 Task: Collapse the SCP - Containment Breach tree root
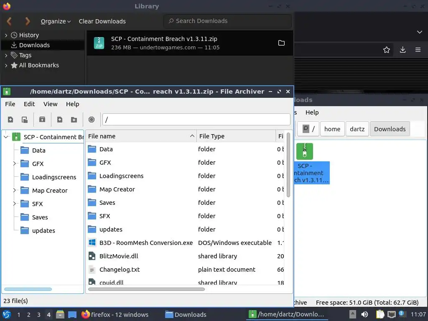(6, 137)
